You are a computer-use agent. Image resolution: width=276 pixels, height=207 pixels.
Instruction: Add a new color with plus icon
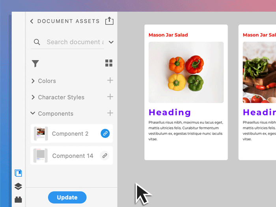coord(110,81)
